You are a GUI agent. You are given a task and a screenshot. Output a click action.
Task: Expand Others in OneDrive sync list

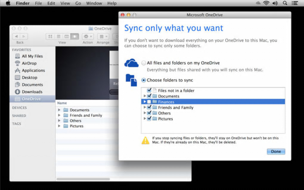[x=145, y=113]
